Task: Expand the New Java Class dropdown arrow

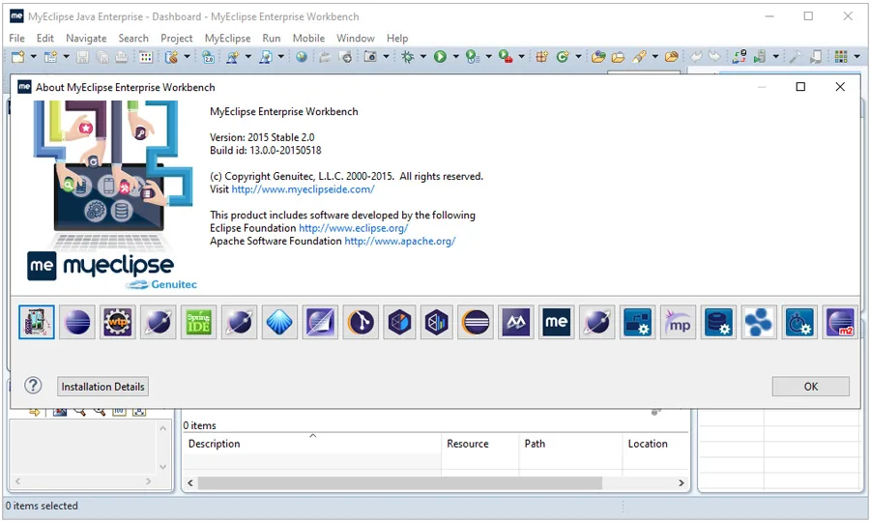Action: point(578,57)
